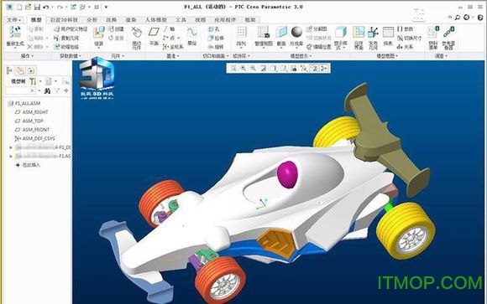Open the Datum (基准) group dropdown
This screenshot has width=487, height=304.
pos(173,56)
